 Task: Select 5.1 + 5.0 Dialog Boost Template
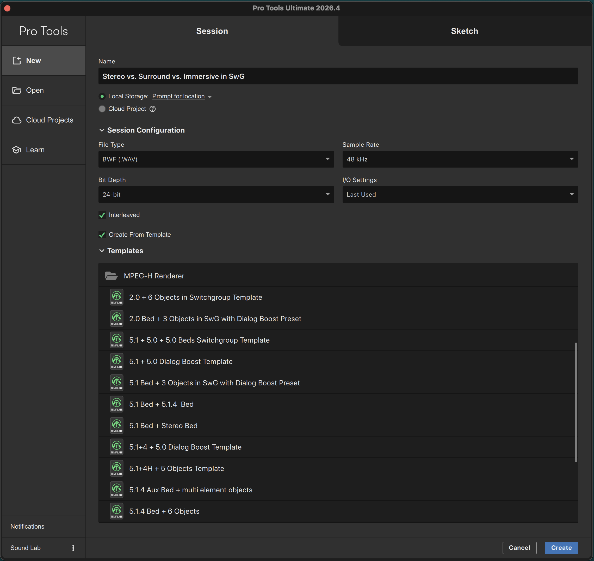pyautogui.click(x=338, y=361)
